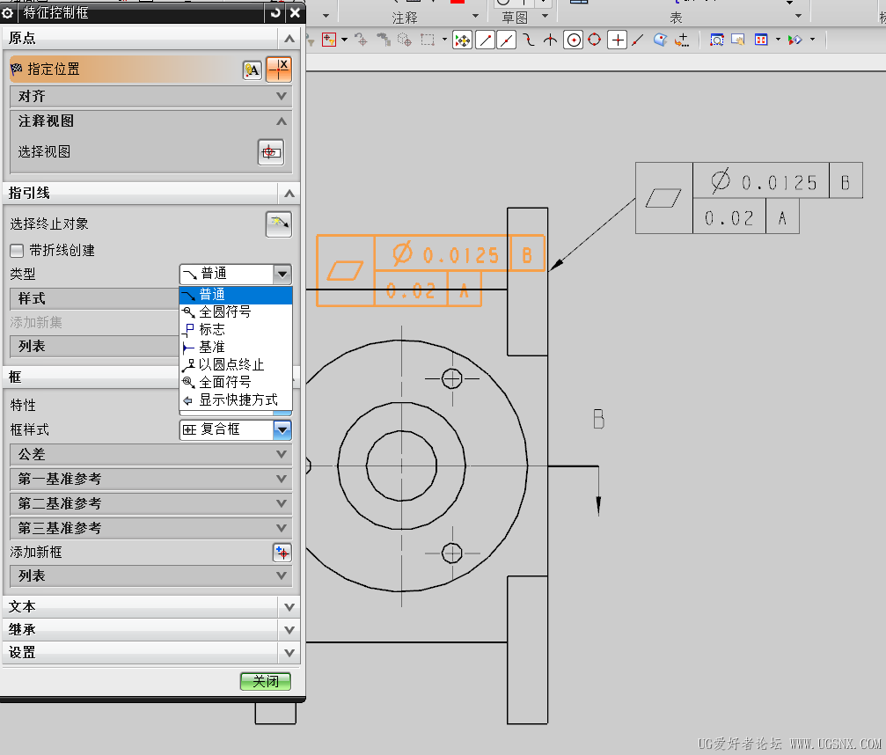The height and width of the screenshot is (755, 886).
Task: Click the 选择终止对象 leader terminator icon
Action: coord(278,224)
